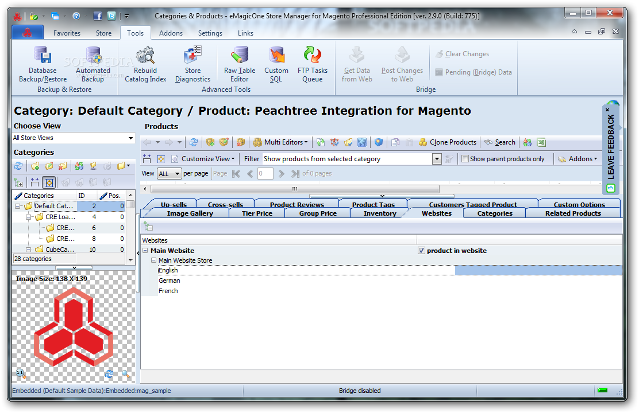Collapse the Default Category tree node
Screen dimensions: 639x413
click(x=17, y=206)
